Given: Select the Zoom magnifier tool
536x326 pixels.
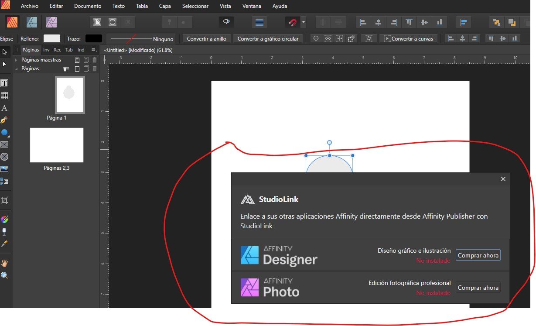Looking at the screenshot, I should pos(5,275).
